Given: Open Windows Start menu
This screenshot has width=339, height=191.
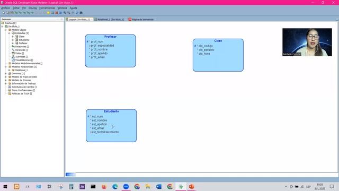Looking at the screenshot, I should pyautogui.click(x=5, y=187).
